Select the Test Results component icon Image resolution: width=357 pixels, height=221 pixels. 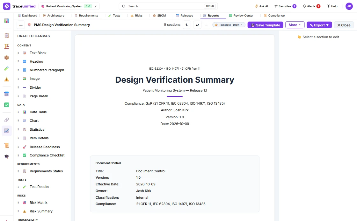click(x=25, y=187)
